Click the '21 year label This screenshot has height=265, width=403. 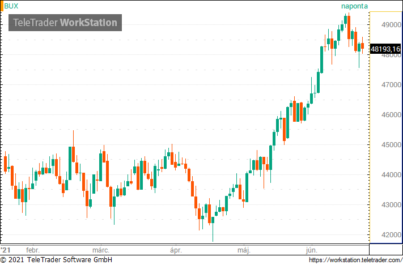pos(6,250)
